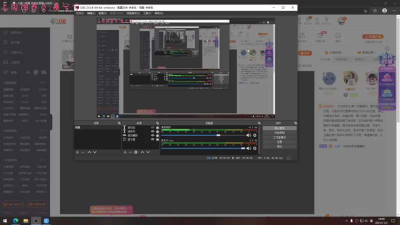The height and width of the screenshot is (225, 400).
Task: Click the 退出 button in Controls
Action: coord(279,146)
